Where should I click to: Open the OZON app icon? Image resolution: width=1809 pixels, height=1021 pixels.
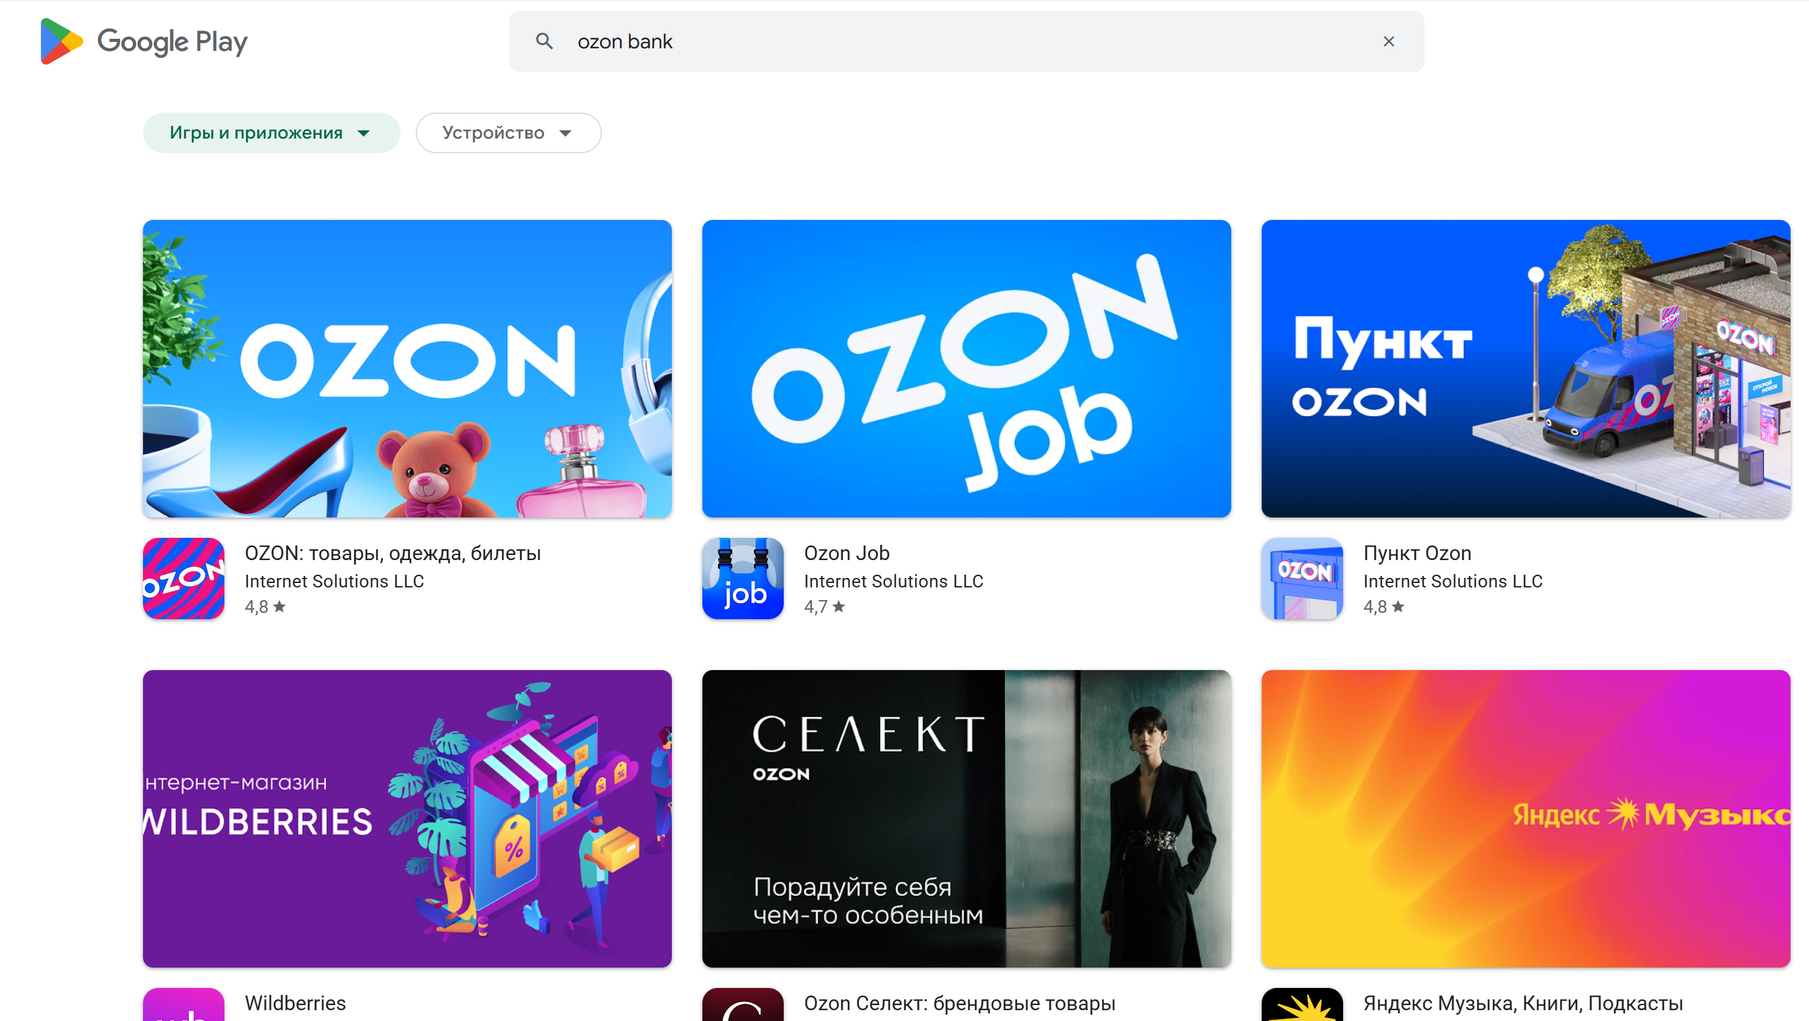point(183,578)
